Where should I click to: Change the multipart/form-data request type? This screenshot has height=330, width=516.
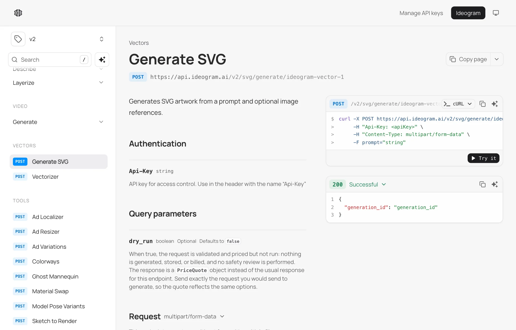pos(194,317)
